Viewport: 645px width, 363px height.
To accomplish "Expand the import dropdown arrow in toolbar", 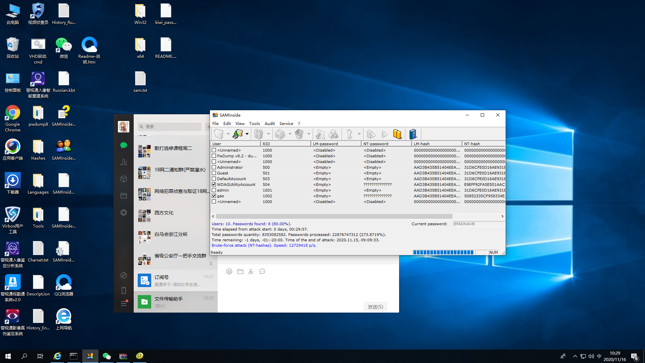I will [x=247, y=134].
